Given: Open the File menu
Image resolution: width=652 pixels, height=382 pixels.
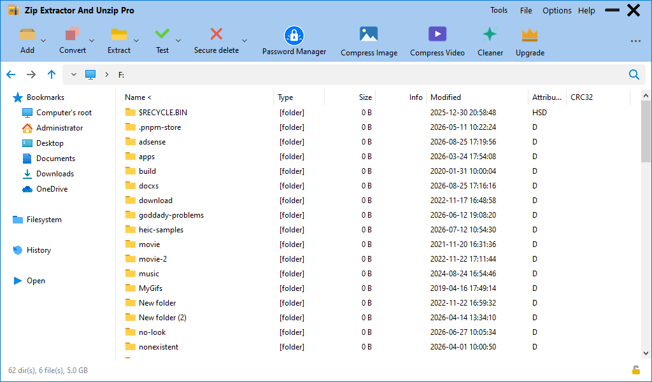Looking at the screenshot, I should point(526,10).
